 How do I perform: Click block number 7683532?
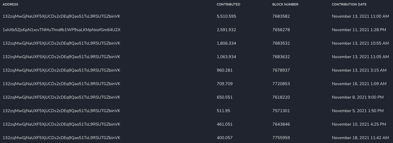[x=281, y=43]
